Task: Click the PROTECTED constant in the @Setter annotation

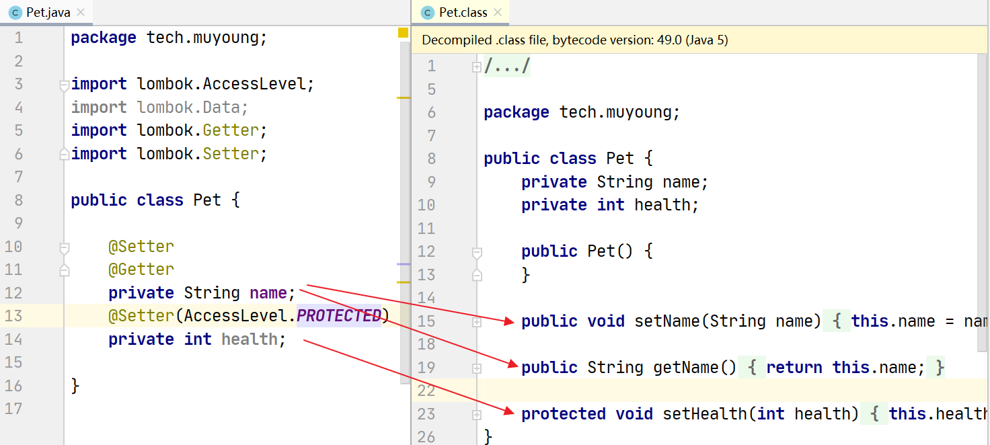Action: [339, 315]
